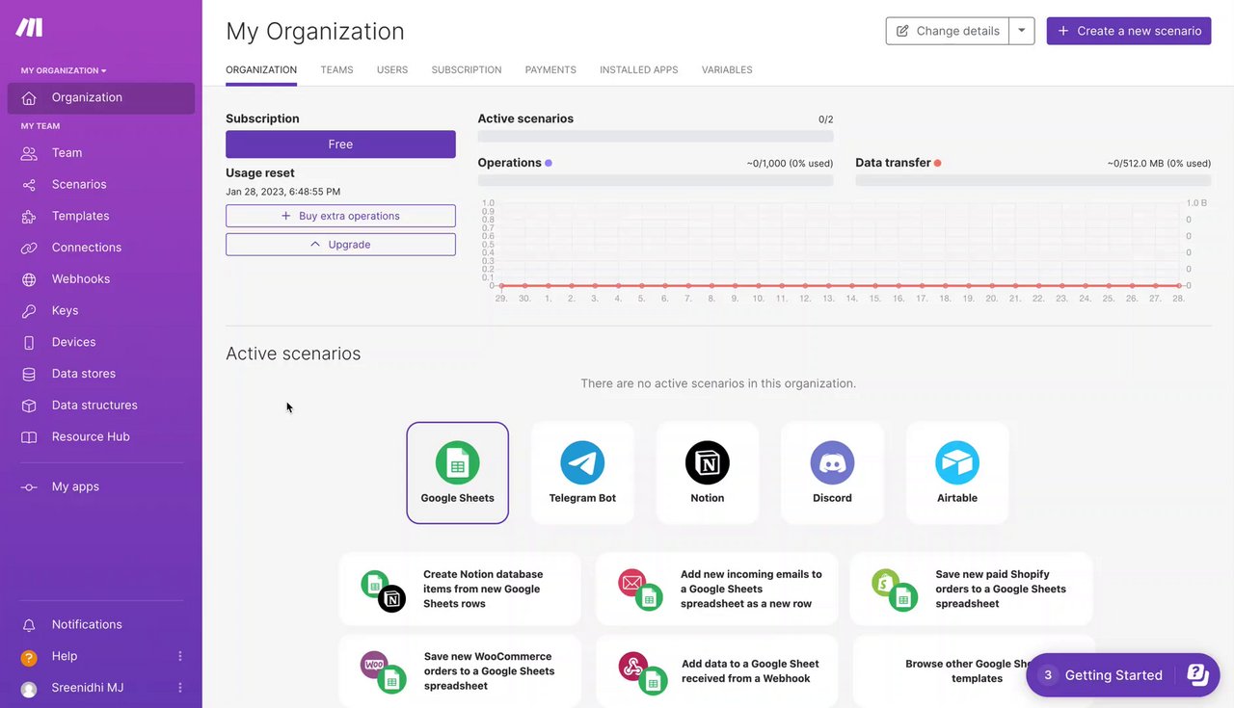
Task: Click the Organization home icon
Action: (x=29, y=97)
